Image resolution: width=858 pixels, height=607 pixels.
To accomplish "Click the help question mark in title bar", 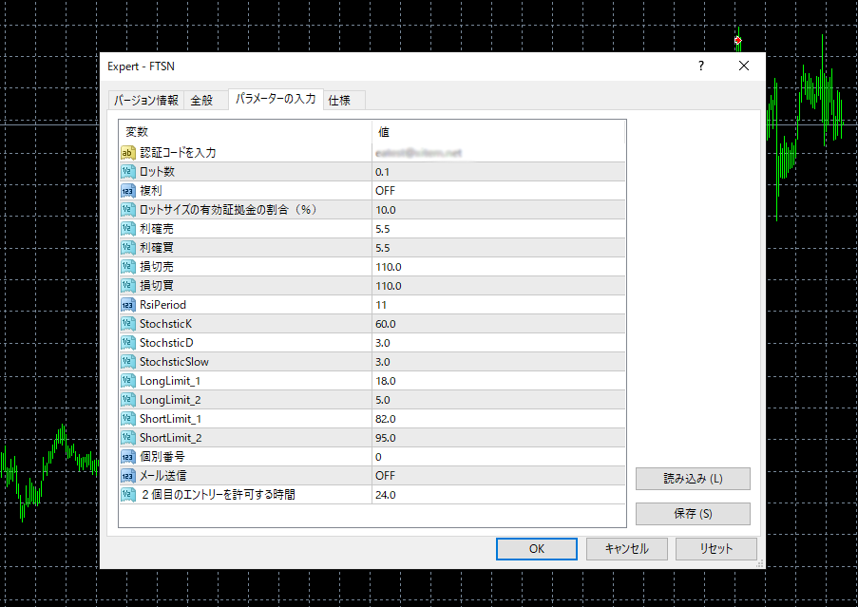I will pos(701,66).
